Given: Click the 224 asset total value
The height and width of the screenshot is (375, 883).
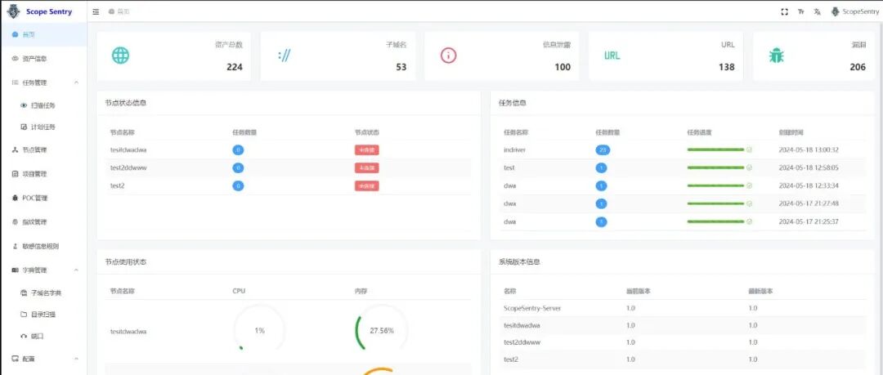Looking at the screenshot, I should coord(235,67).
